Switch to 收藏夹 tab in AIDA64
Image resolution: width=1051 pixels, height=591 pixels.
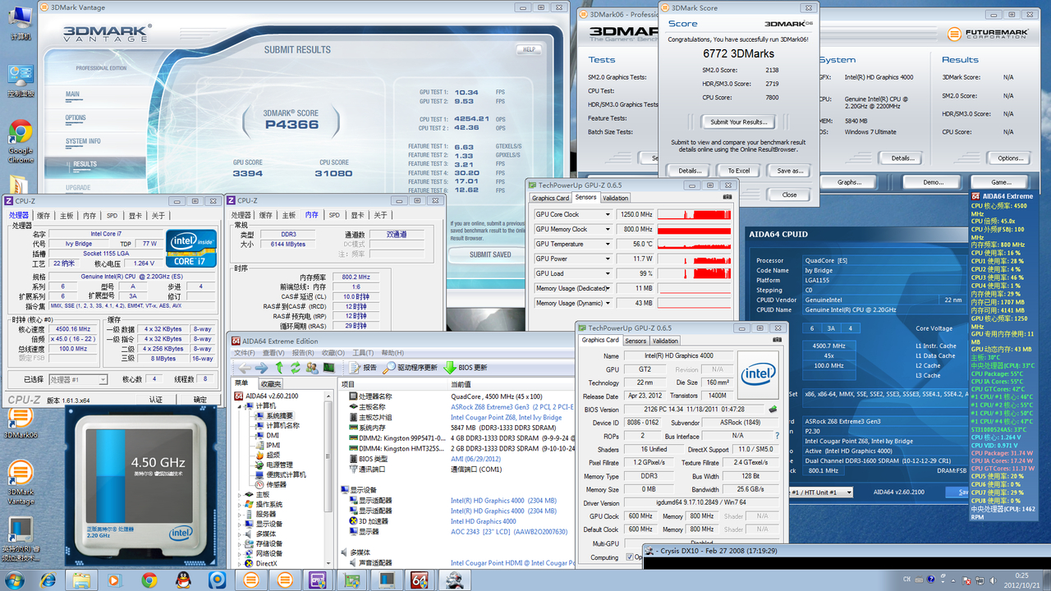click(x=270, y=384)
